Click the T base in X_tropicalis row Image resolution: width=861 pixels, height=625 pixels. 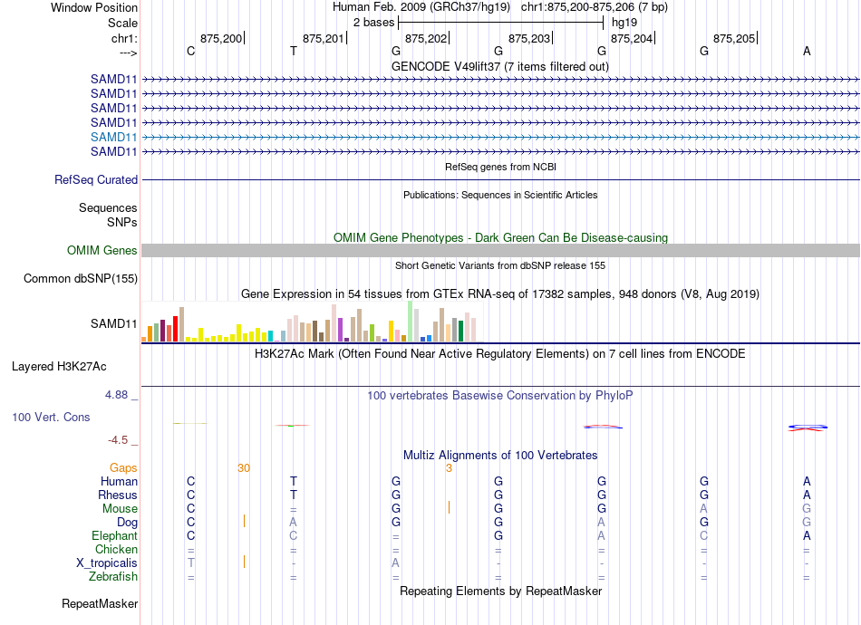190,563
